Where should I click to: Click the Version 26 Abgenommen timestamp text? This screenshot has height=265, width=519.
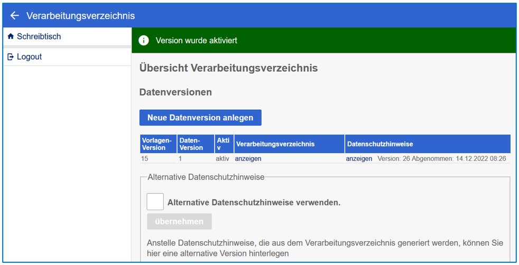click(x=441, y=158)
